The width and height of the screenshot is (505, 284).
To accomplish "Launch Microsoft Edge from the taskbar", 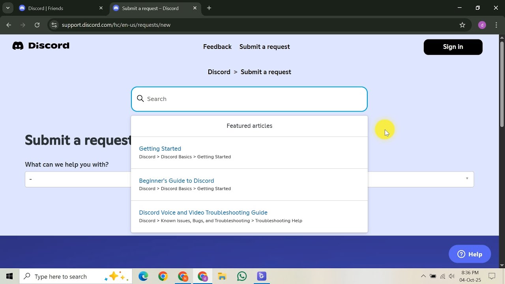I will [143, 277].
